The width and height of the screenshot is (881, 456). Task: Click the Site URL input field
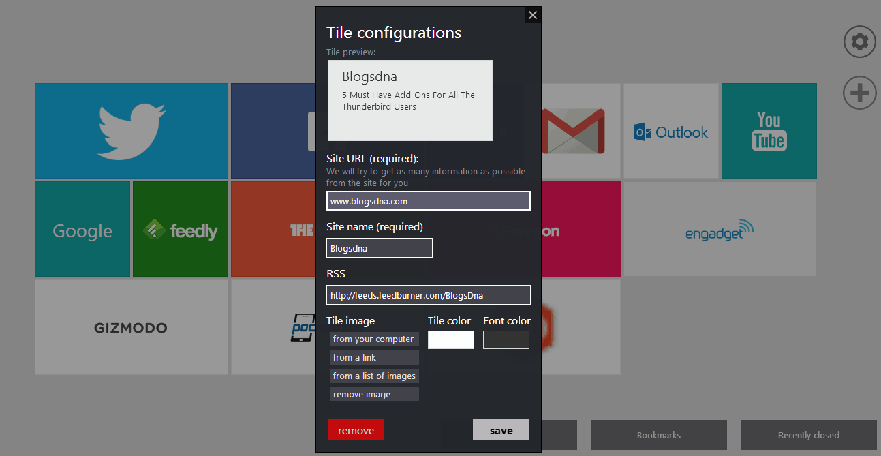point(428,201)
